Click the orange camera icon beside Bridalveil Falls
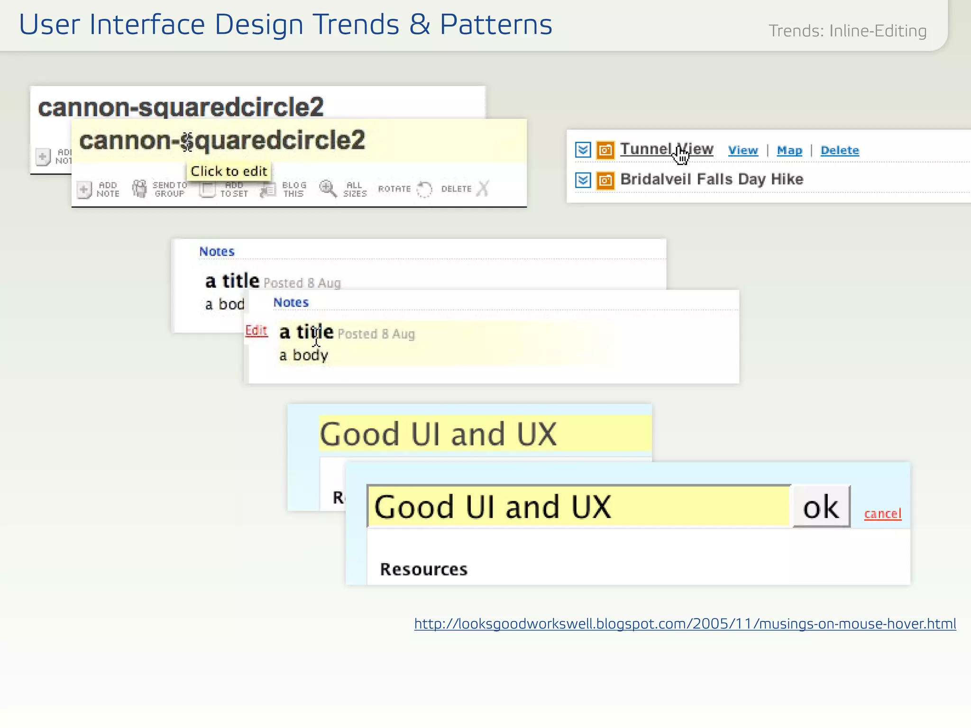Screen dimensions: 971x728 605,180
